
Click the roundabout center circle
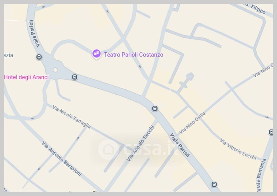pyautogui.click(x=55, y=70)
